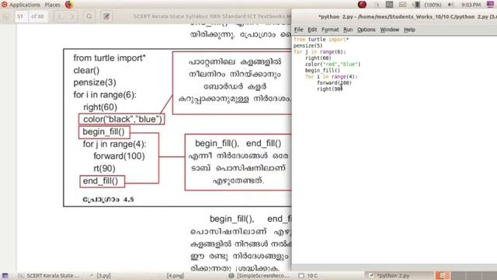
Task: Click the orange workspace switcher icon
Action: 442,275
